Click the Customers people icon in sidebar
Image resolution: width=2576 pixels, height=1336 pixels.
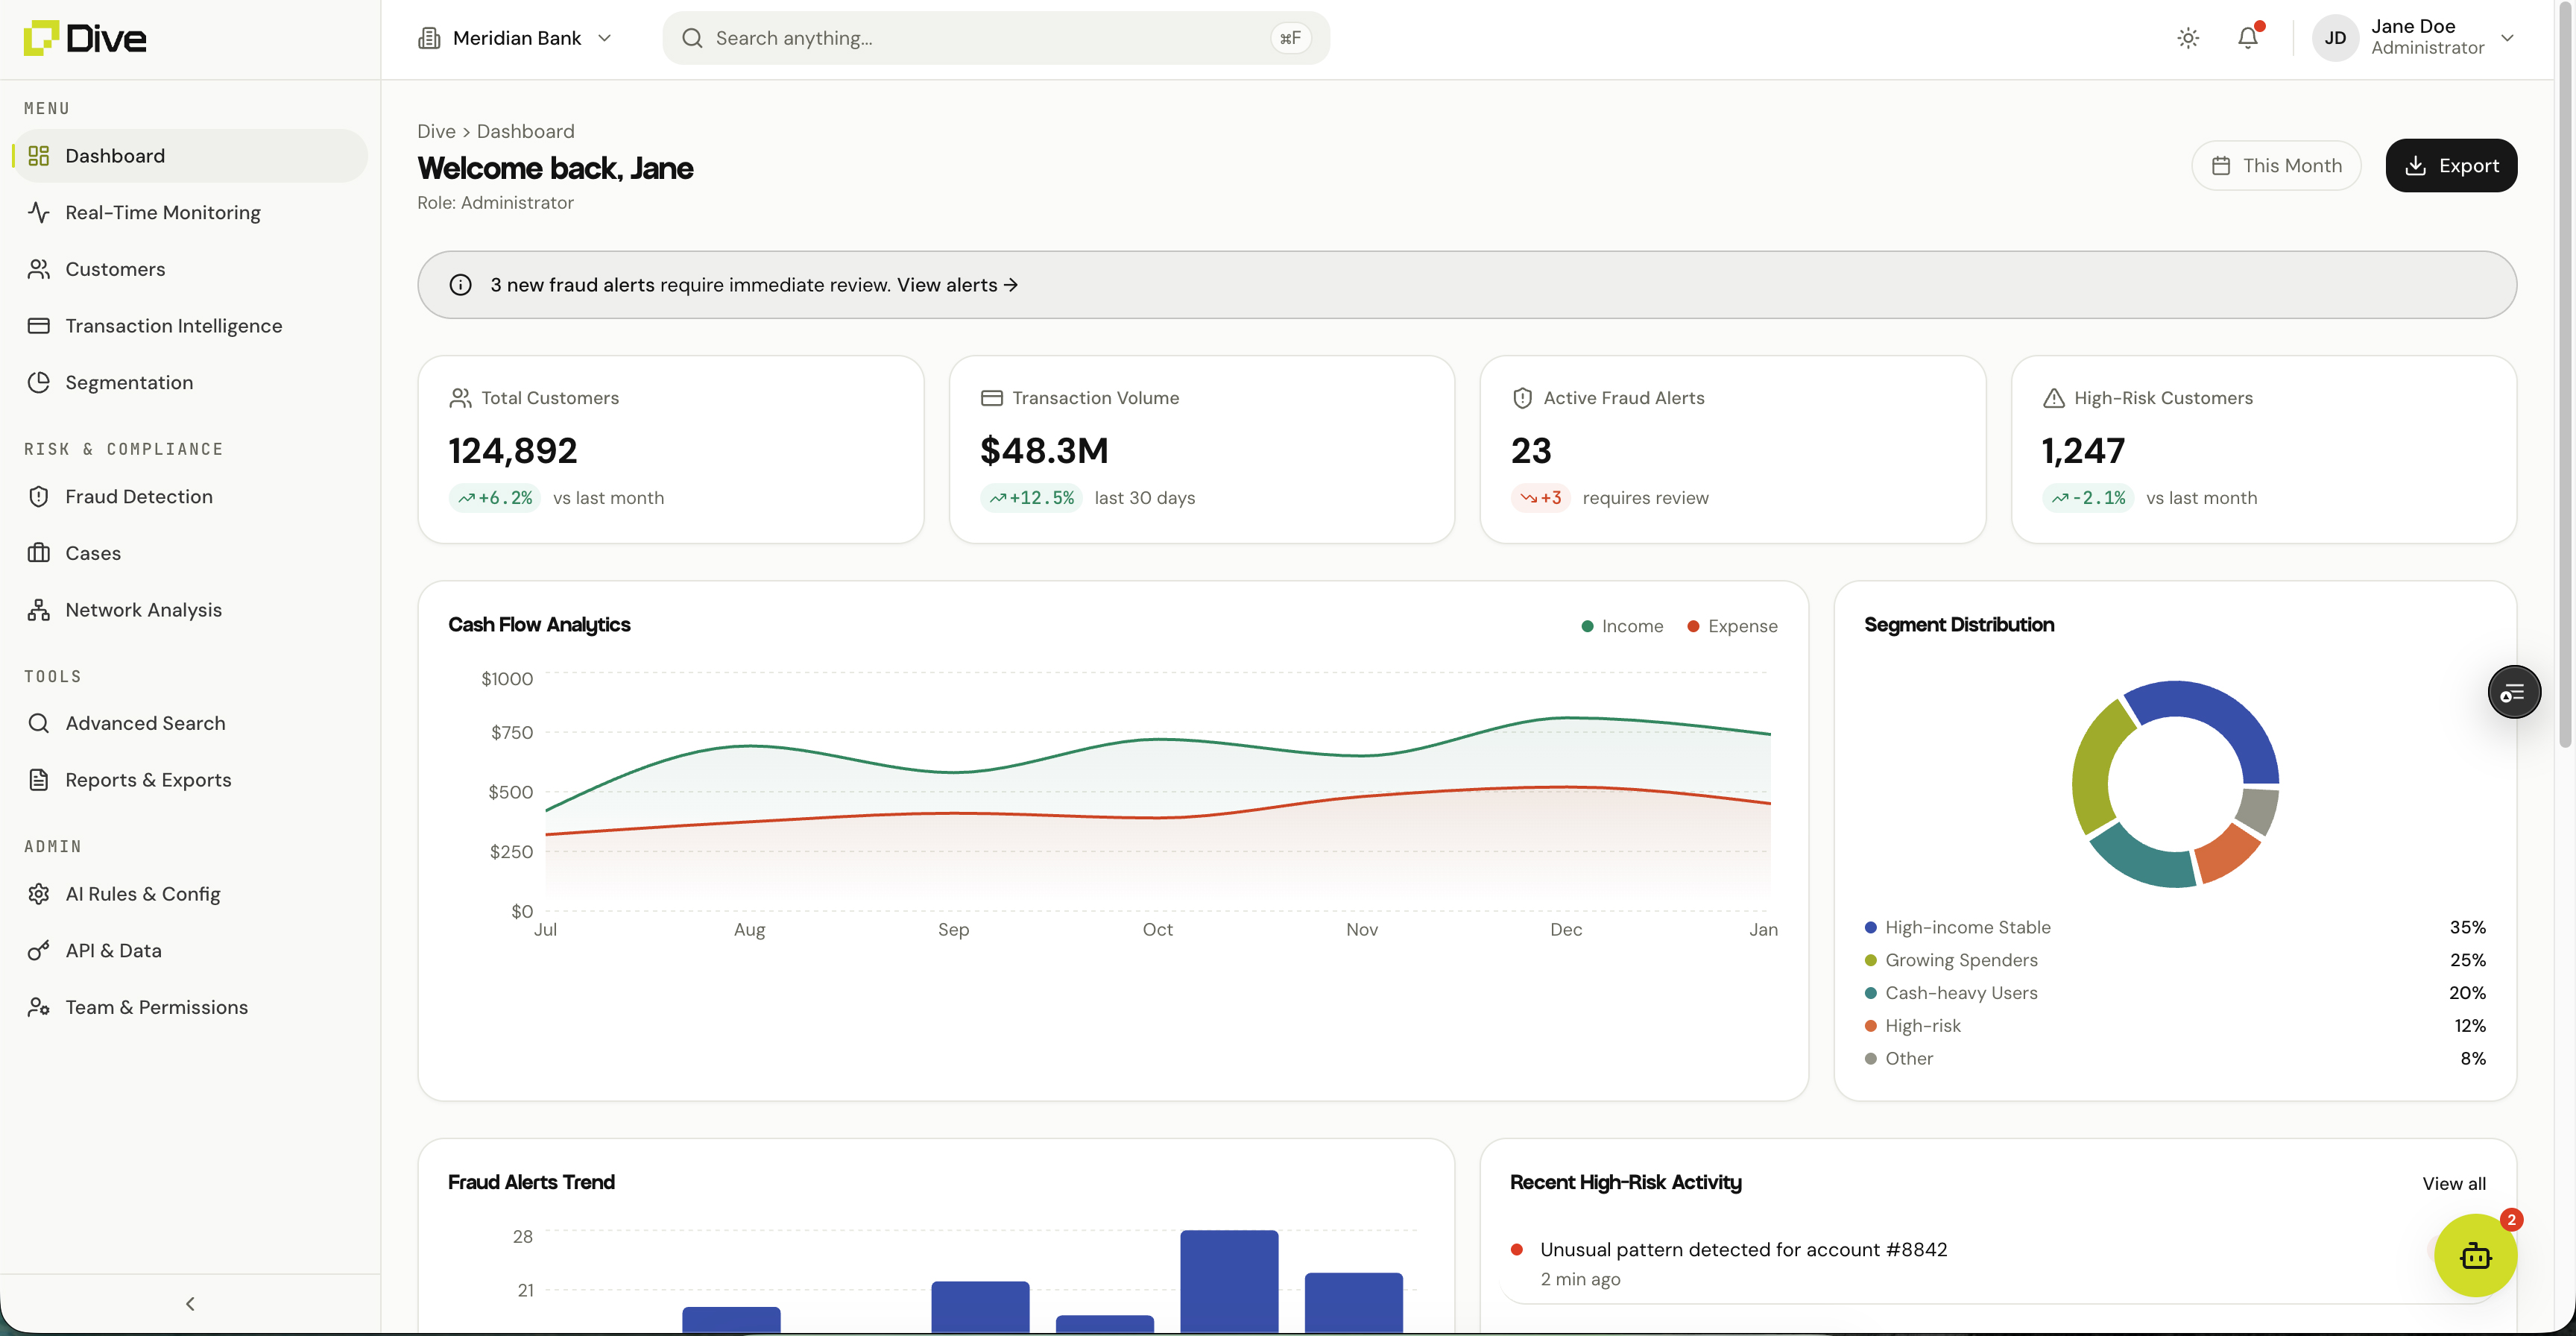point(39,269)
